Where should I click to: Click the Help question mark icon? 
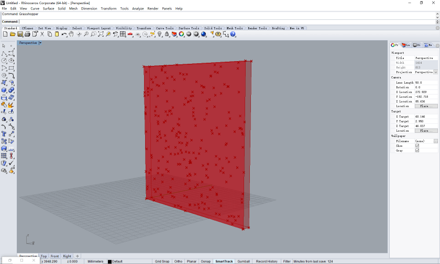(x=233, y=34)
